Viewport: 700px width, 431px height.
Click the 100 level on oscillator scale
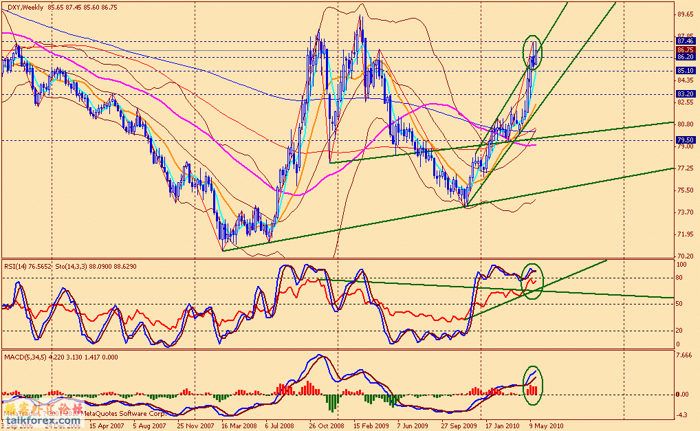681,265
